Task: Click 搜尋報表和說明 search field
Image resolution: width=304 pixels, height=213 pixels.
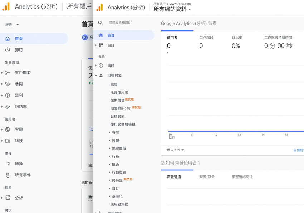Action: 120,23
